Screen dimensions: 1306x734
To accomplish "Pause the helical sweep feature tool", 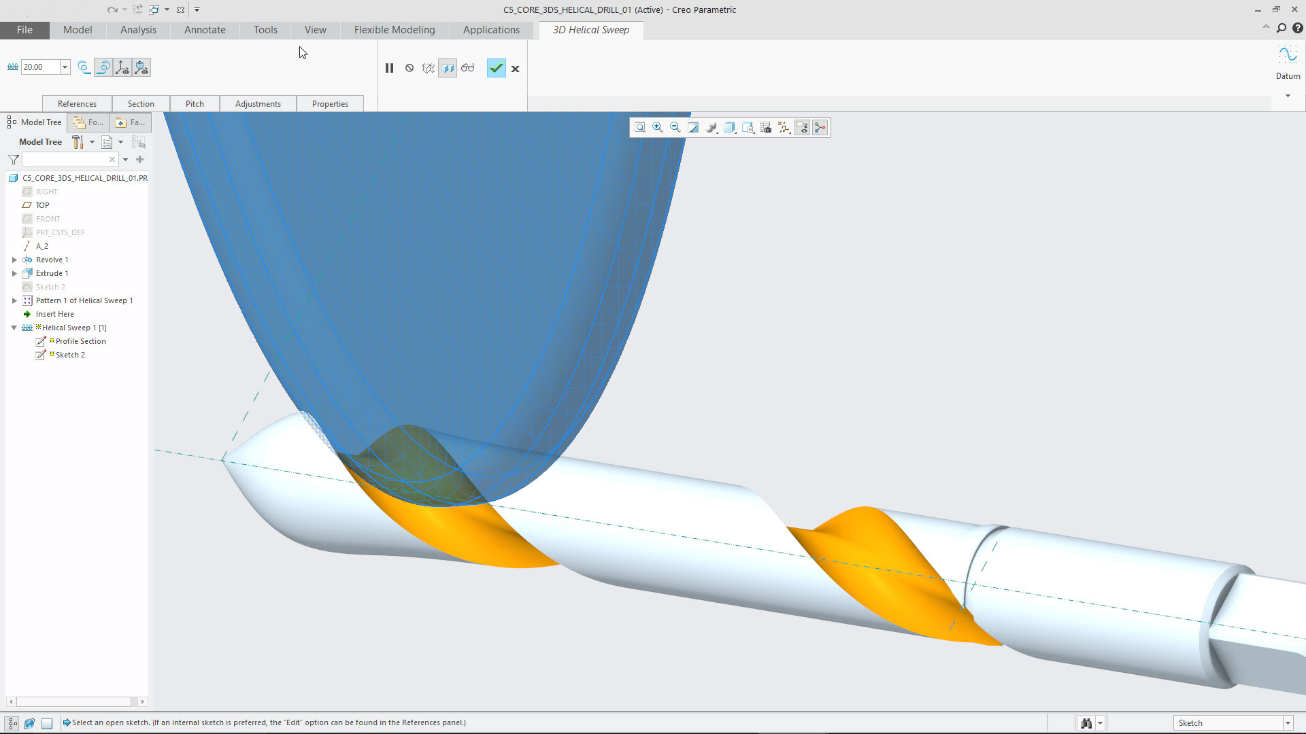I will 390,68.
